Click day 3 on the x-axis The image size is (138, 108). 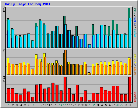[x=17, y=105]
